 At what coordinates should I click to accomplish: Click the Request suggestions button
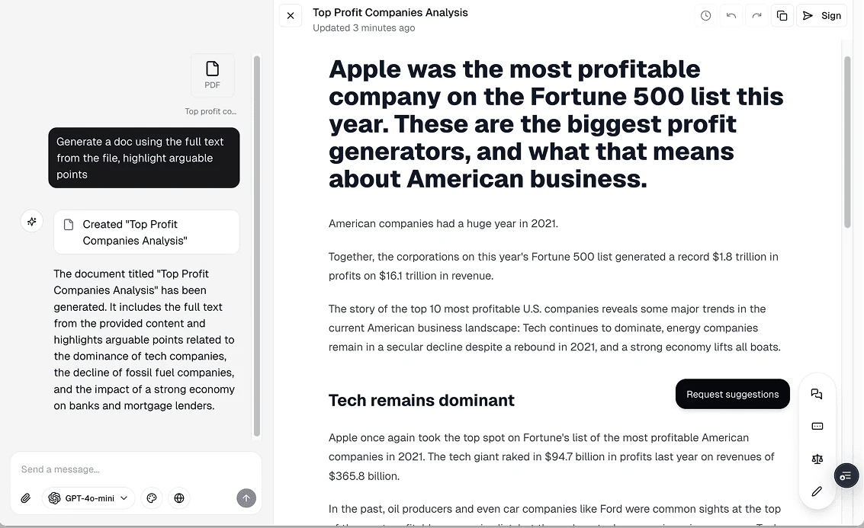(732, 394)
